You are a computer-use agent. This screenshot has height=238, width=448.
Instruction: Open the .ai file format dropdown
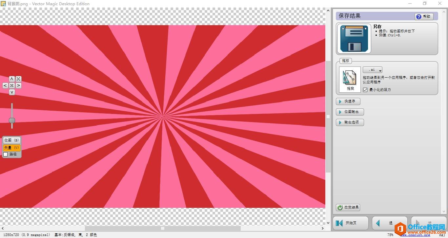pos(373,70)
